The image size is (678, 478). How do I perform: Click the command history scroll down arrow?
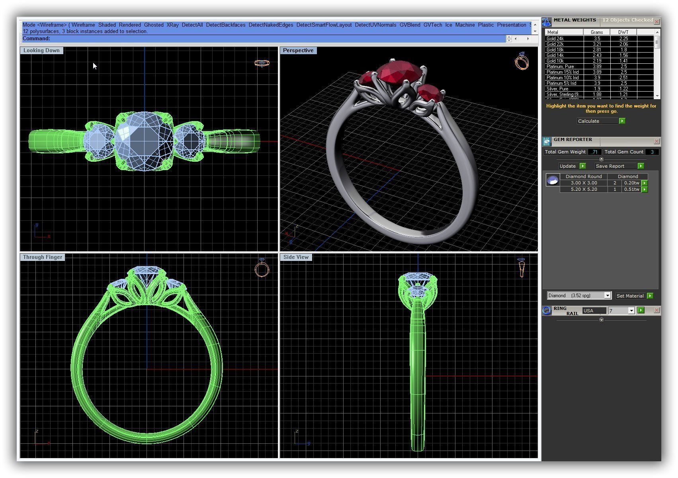pos(535,31)
